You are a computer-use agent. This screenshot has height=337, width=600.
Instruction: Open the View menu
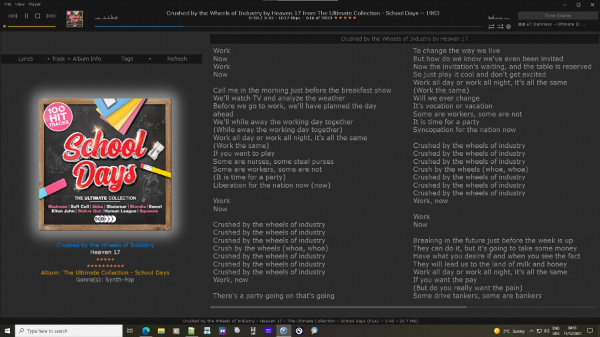pos(19,4)
